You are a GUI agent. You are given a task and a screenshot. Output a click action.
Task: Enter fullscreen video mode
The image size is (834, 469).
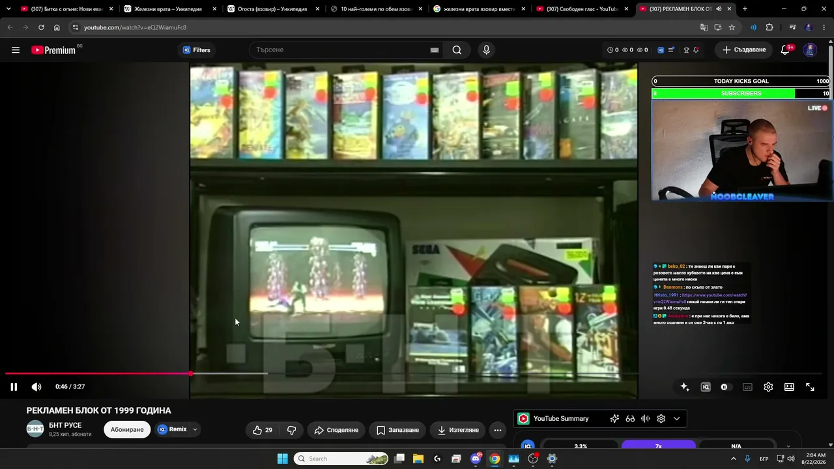[x=810, y=387]
